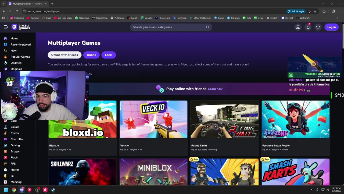
Task: Click the .io category icon
Action: pyautogui.click(x=5, y=176)
